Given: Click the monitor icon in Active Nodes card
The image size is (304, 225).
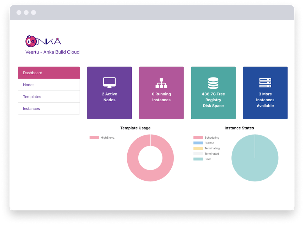Looking at the screenshot, I should pyautogui.click(x=109, y=83).
